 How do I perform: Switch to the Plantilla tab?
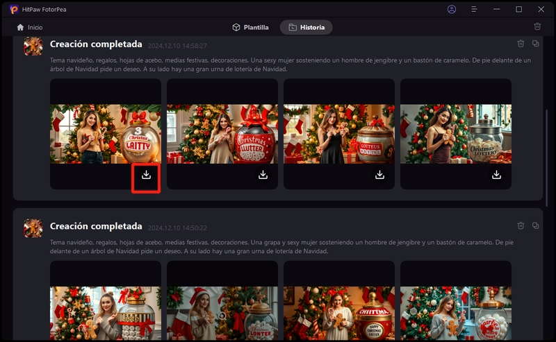250,27
